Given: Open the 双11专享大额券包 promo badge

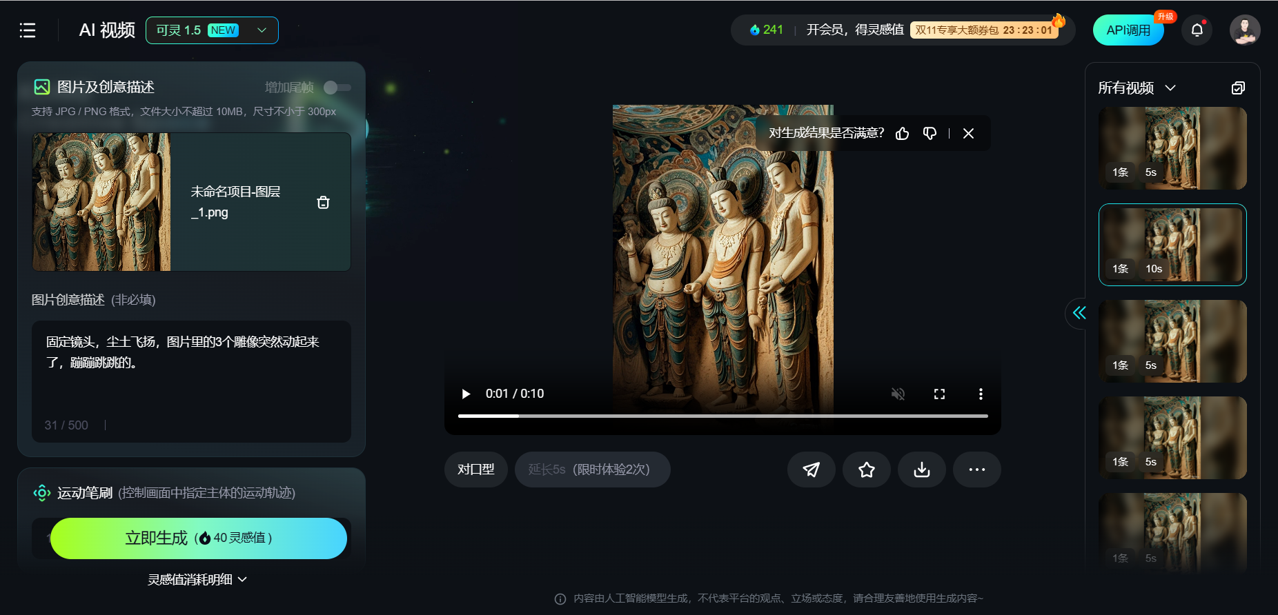Looking at the screenshot, I should pos(984,30).
